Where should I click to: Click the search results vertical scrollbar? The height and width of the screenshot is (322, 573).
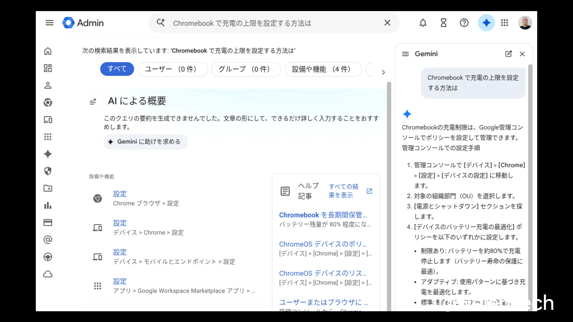[x=389, y=197]
